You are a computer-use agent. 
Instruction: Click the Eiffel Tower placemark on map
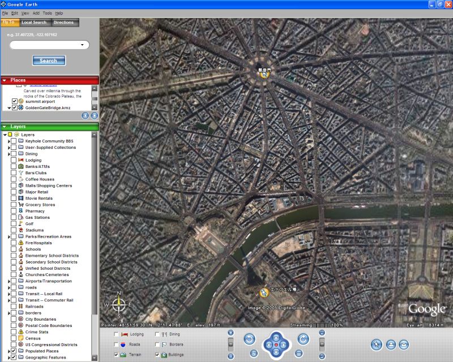coord(264,292)
